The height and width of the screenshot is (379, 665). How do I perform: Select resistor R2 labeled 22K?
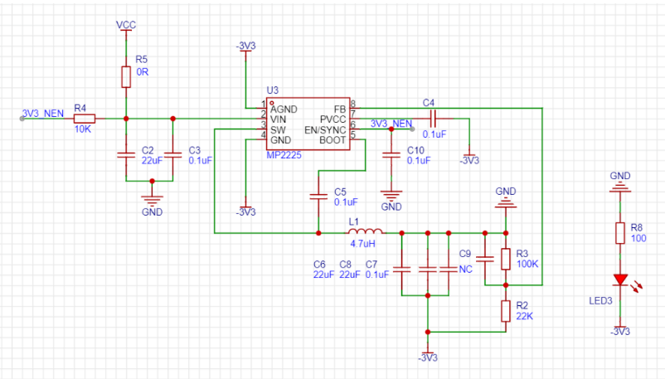505,311
